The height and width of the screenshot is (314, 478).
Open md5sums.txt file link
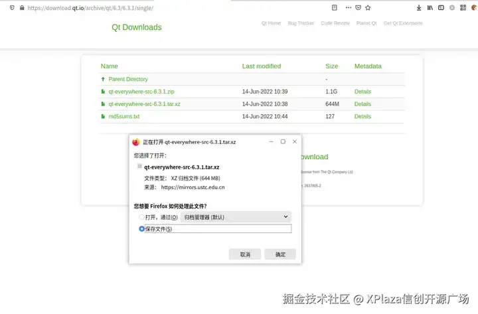pos(124,116)
